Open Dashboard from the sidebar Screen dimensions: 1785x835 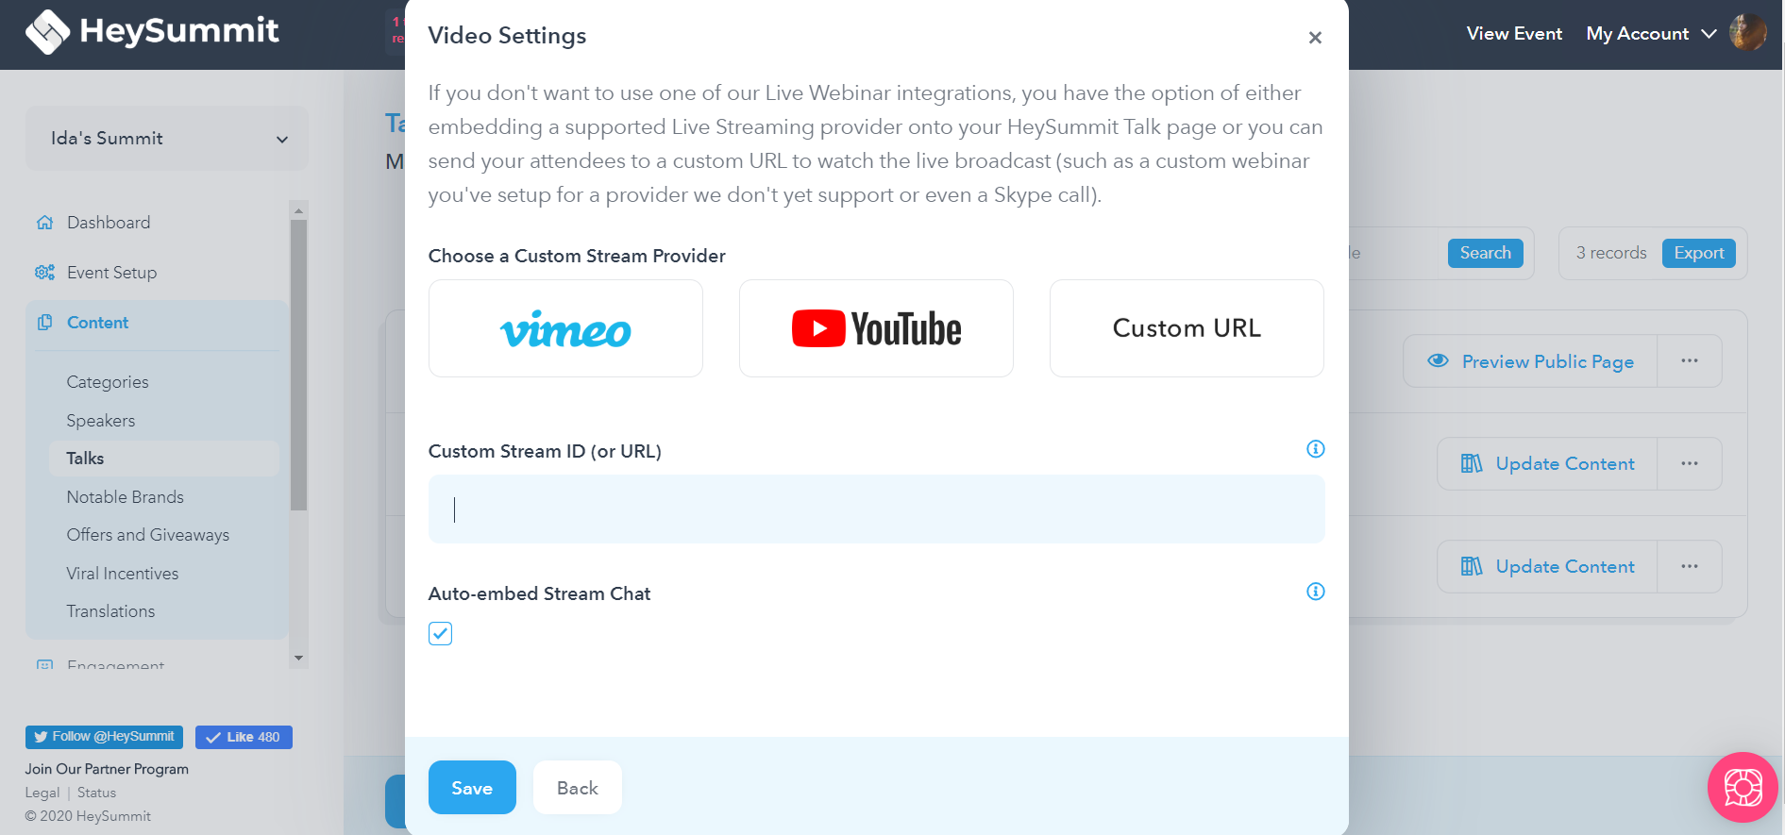109,223
